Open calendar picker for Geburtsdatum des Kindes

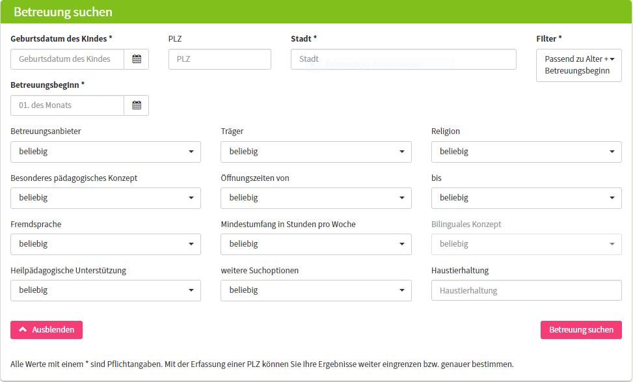click(137, 59)
